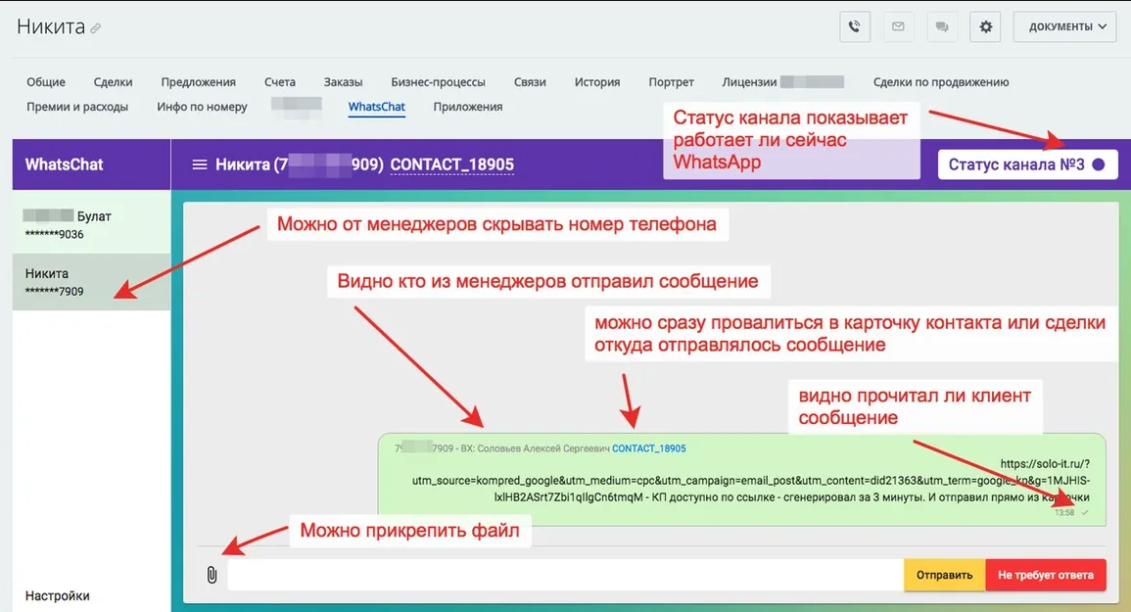Open the chat bubbles icon button

pos(942,27)
